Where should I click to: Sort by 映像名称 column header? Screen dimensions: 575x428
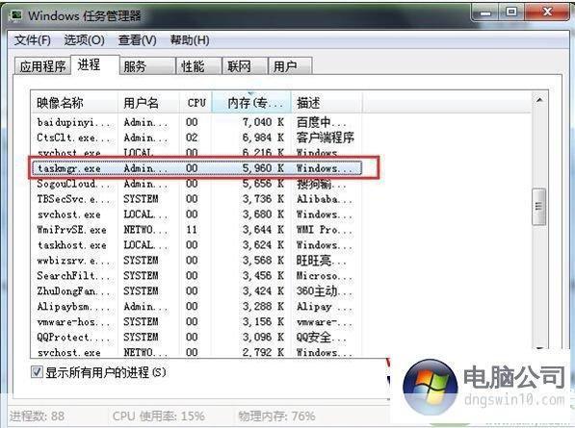[x=74, y=103]
